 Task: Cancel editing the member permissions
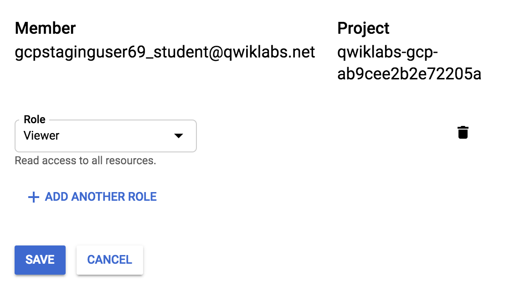109,260
